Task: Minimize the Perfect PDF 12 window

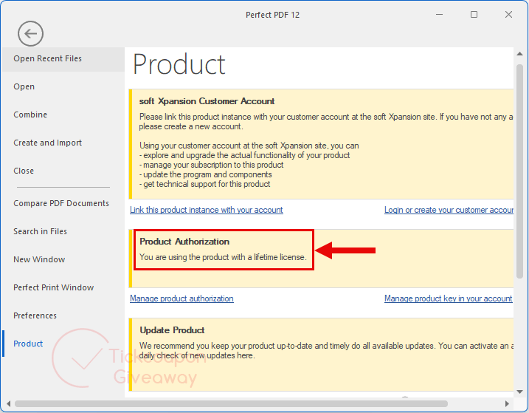Action: click(439, 15)
